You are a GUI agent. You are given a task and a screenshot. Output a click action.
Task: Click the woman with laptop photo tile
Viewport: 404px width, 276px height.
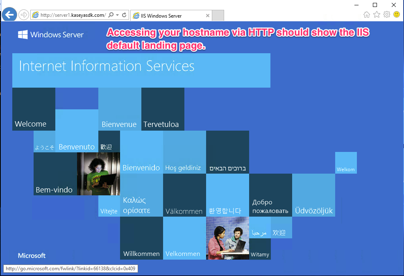98,174
